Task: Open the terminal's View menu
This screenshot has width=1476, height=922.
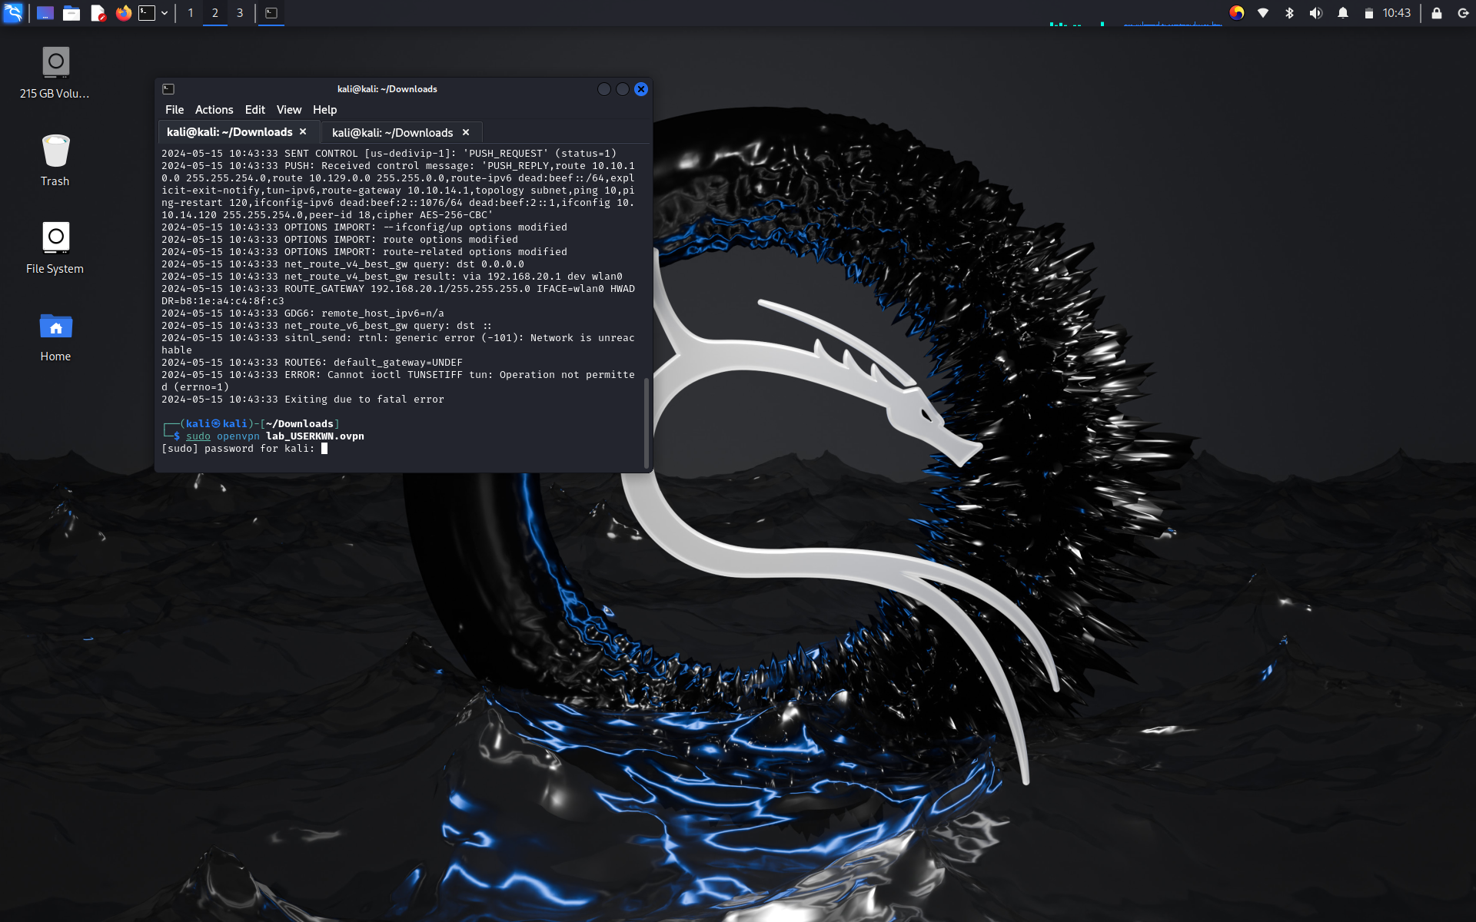Action: click(x=289, y=110)
